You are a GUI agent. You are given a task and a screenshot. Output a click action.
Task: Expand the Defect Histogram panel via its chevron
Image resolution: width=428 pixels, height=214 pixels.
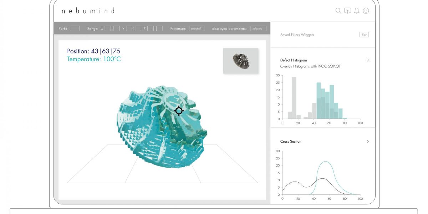(368, 60)
